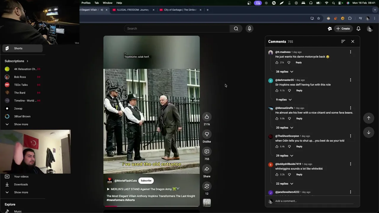Open Spotlight search in menu bar
The height and width of the screenshot is (213, 379).
tap(334, 3)
